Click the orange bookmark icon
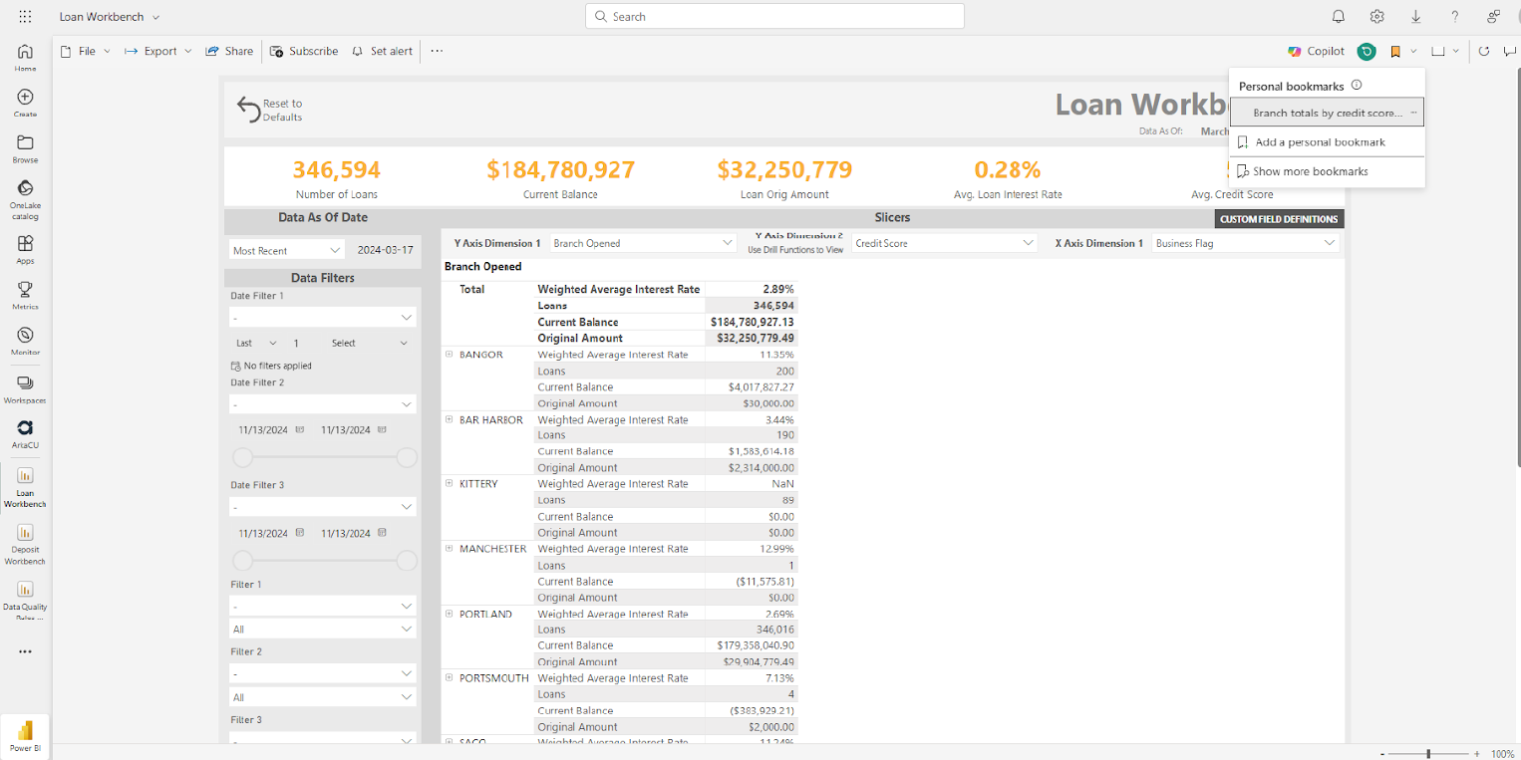The width and height of the screenshot is (1521, 760). point(1395,51)
